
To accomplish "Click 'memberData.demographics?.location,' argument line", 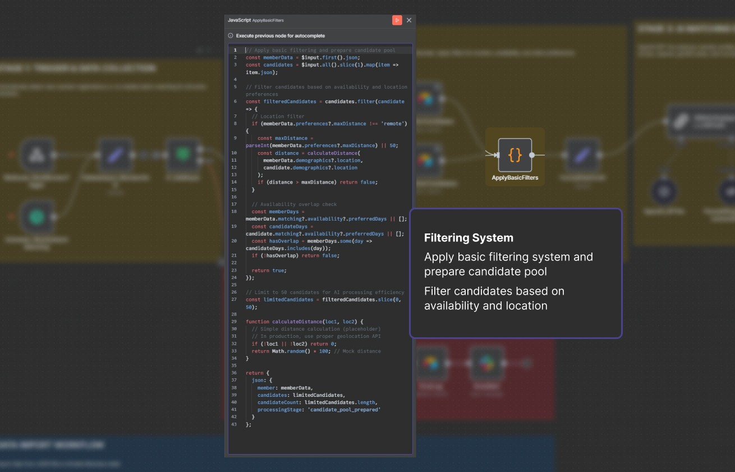I will click(313, 160).
